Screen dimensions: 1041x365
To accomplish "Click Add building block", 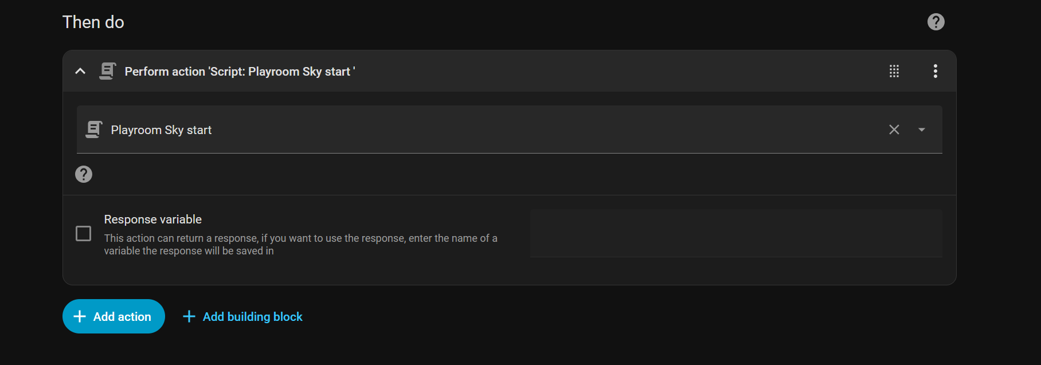I will 252,317.
